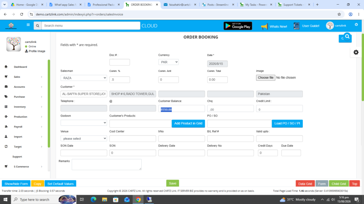Click the red Top button
This screenshot has height=204, width=364.
click(x=354, y=184)
